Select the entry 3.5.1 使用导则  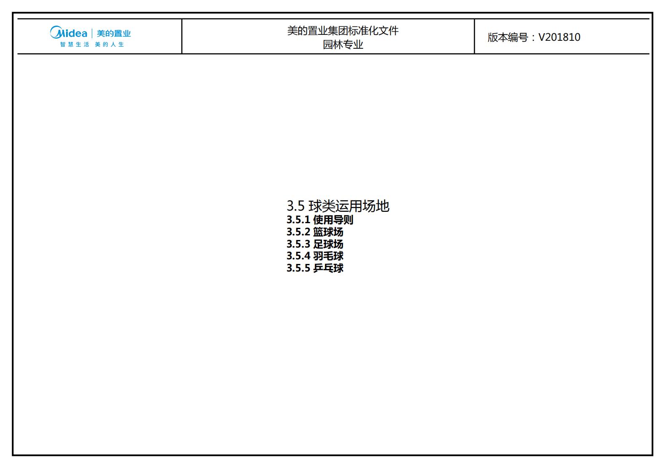(320, 220)
